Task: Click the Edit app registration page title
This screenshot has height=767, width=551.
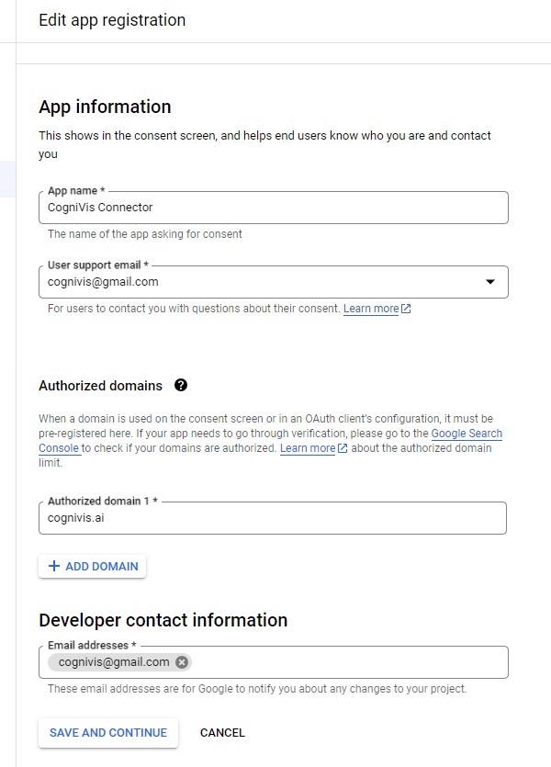Action: tap(112, 20)
